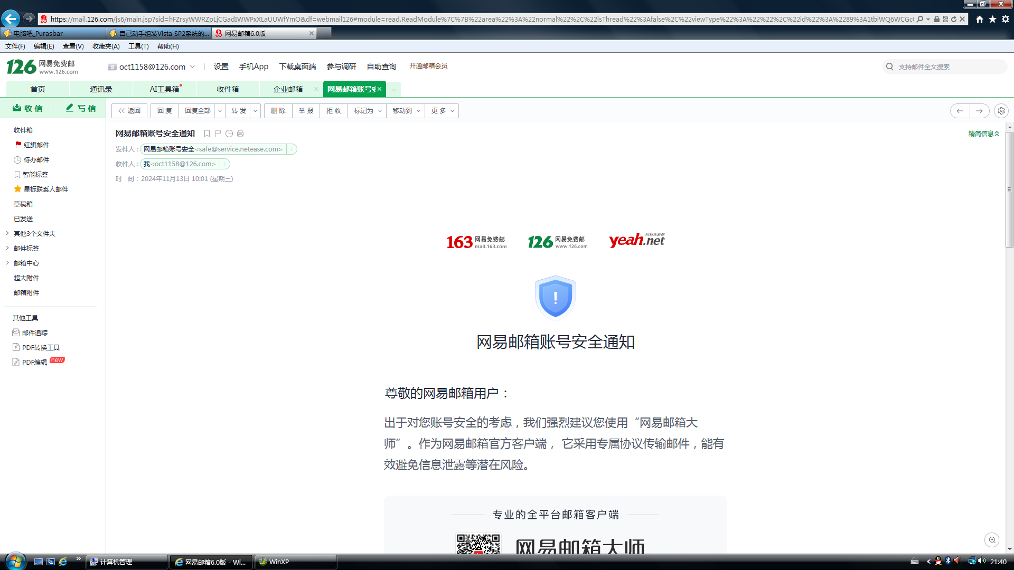Click the 收信 receive mail icon button
The image size is (1014, 570).
(27, 108)
